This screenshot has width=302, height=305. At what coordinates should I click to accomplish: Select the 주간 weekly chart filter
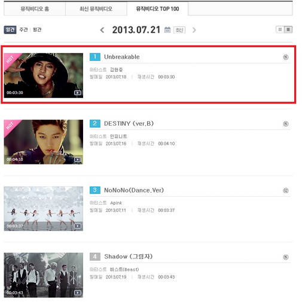pos(23,30)
